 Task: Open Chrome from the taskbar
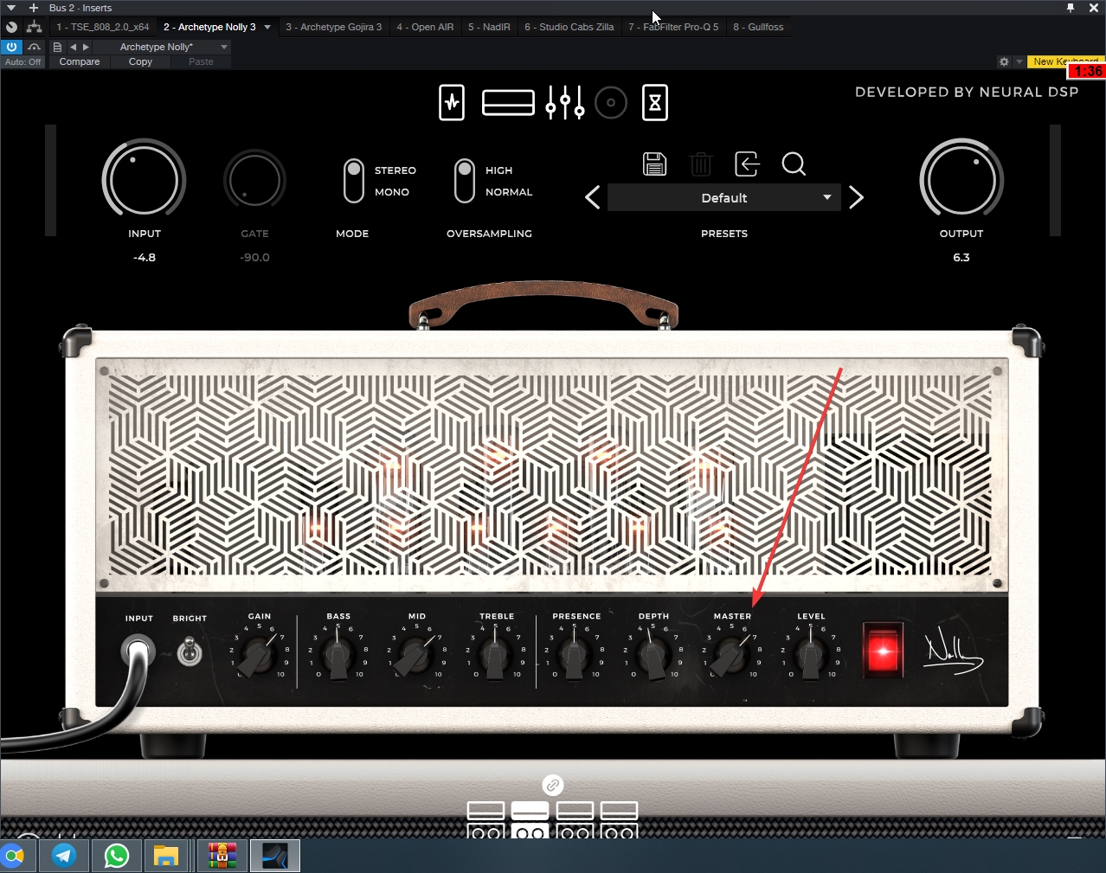point(14,856)
